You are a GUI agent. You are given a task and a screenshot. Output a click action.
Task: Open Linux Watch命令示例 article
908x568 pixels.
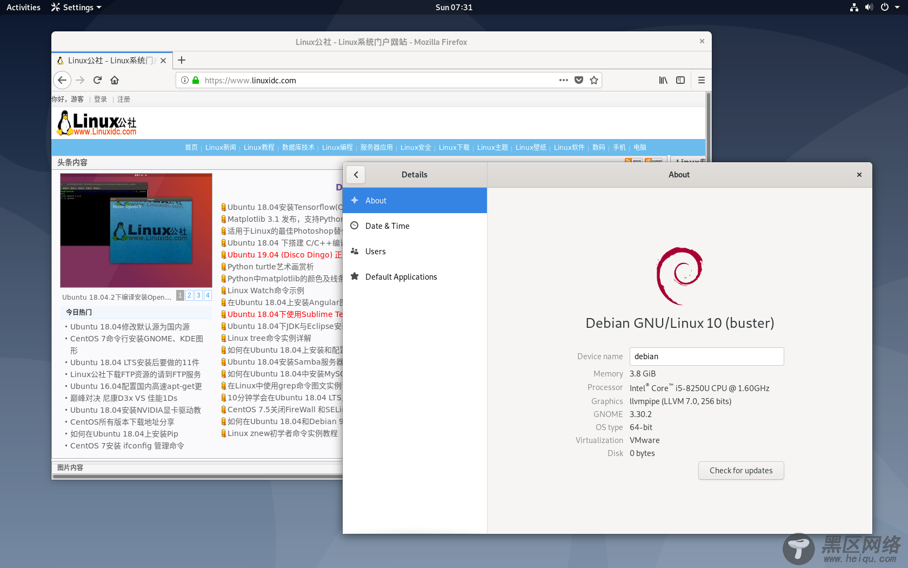tap(266, 290)
